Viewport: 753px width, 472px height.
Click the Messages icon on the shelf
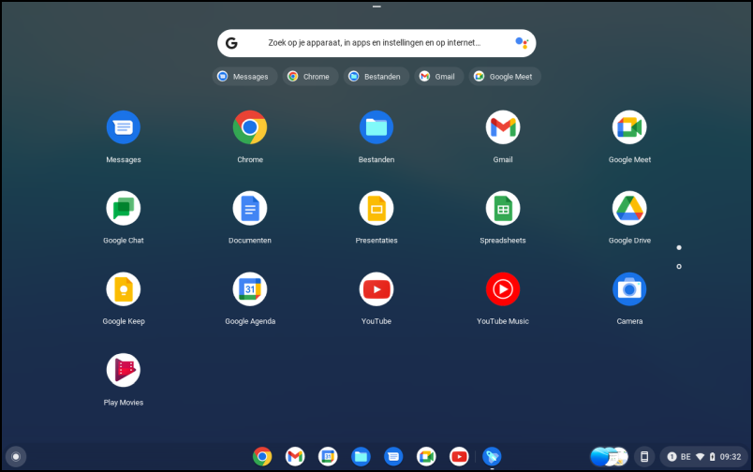pos(393,457)
